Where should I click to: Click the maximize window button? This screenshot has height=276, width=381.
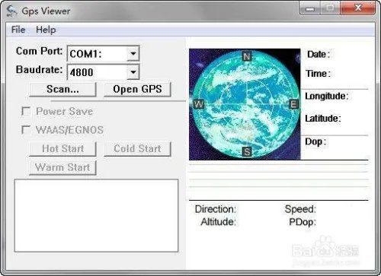pos(330,8)
